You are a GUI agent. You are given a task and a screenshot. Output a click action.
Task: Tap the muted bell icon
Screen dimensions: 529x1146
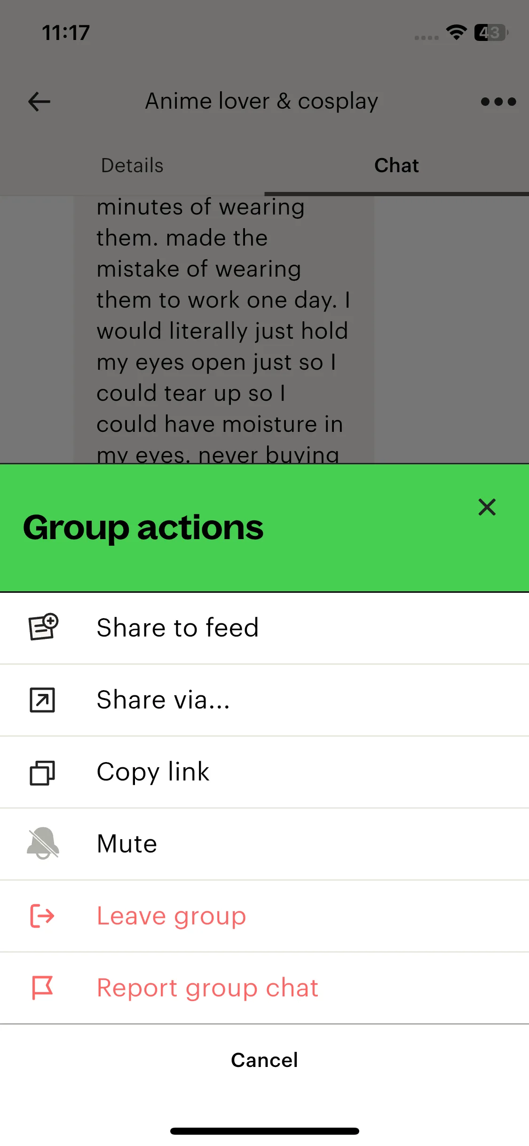pyautogui.click(x=43, y=844)
